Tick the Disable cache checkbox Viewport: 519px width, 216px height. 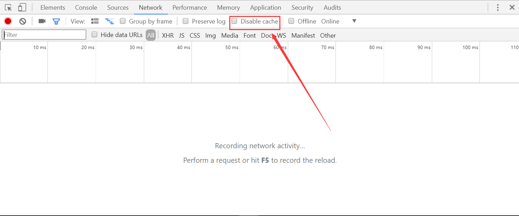[x=234, y=21]
